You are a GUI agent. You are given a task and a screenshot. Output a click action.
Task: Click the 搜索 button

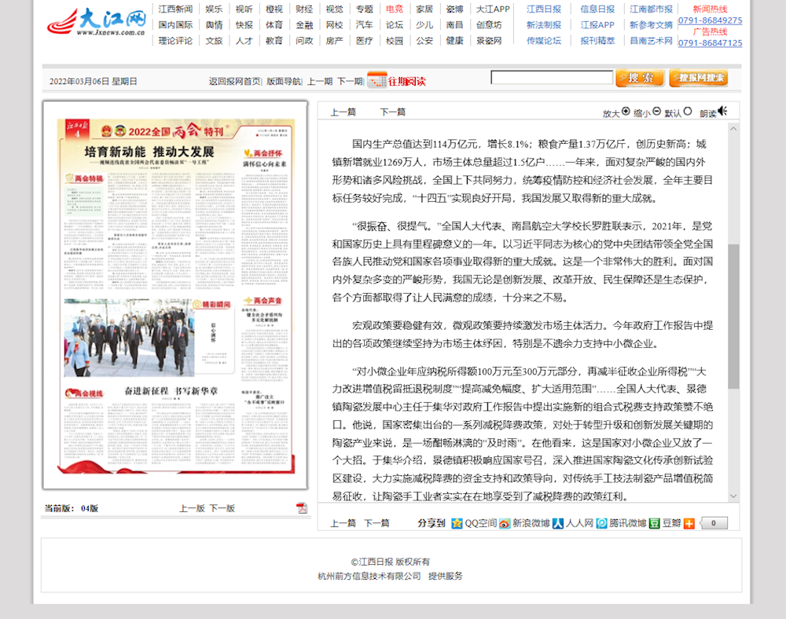tap(640, 78)
